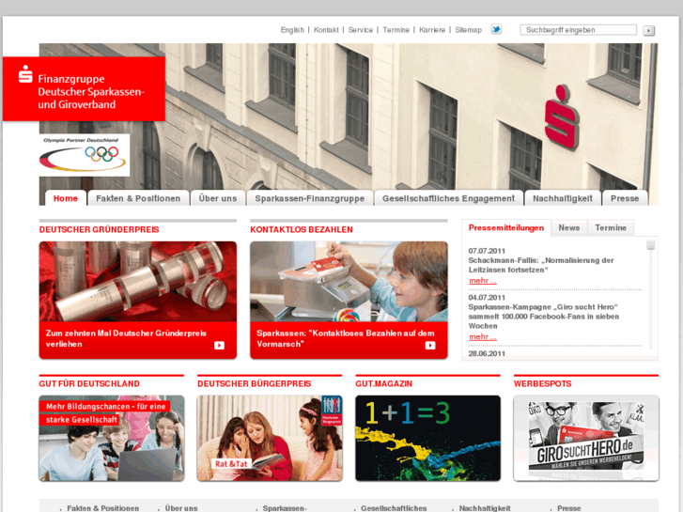683x512 pixels.
Task: Click the KONTAKTLOS BEZAHLEN heading
Action: (302, 229)
